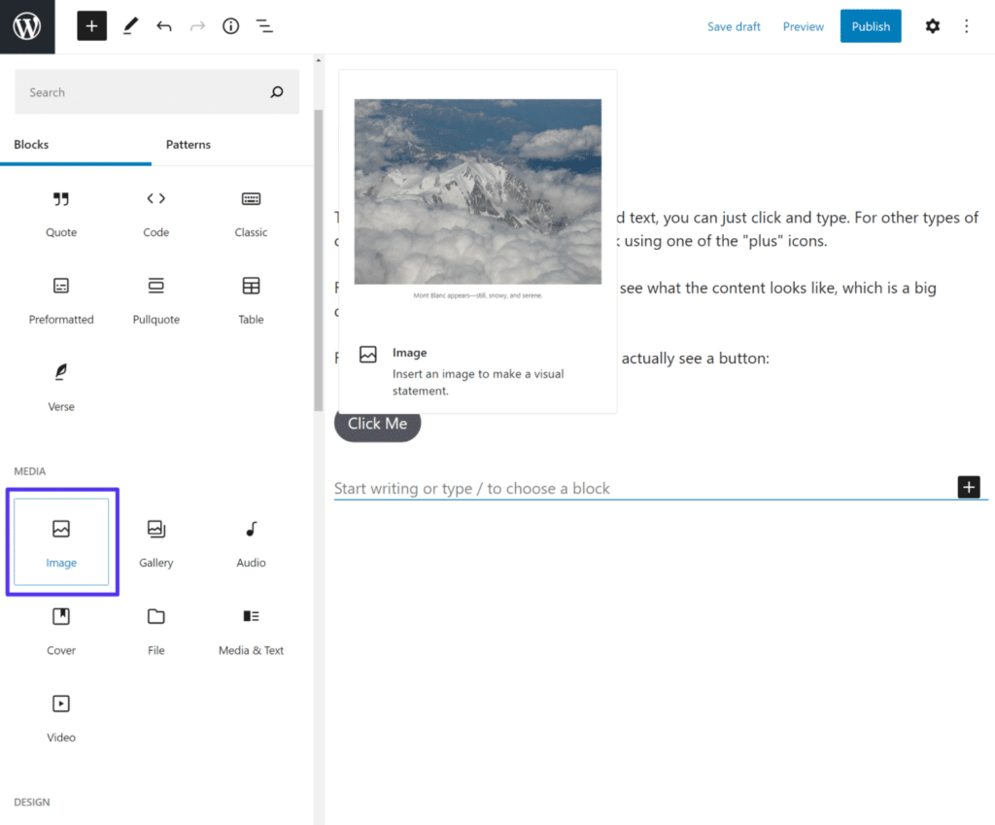The width and height of the screenshot is (995, 825).
Task: Select the Gallery block
Action: [155, 542]
